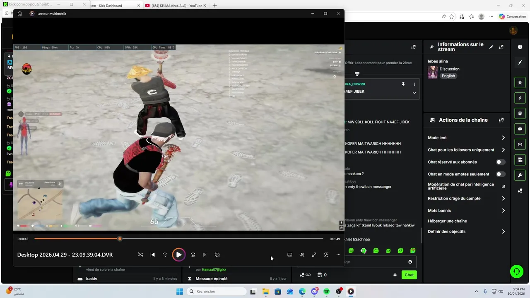This screenshot has height=298, width=530.
Task: Toggle repeat mode in the media player
Action: coord(217,255)
